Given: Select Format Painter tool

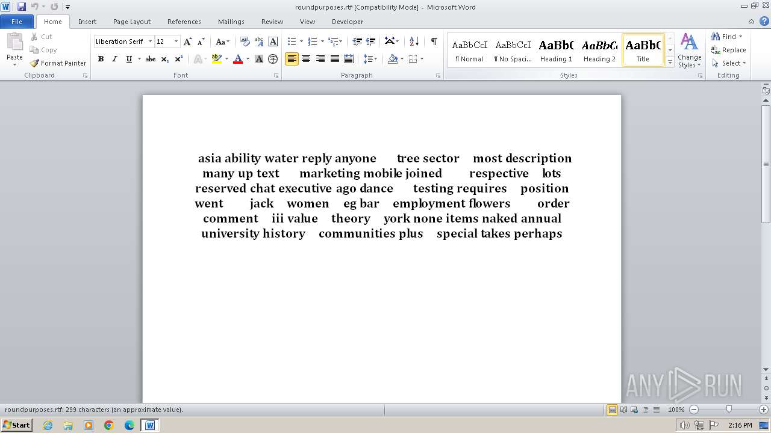Looking at the screenshot, I should [x=58, y=63].
